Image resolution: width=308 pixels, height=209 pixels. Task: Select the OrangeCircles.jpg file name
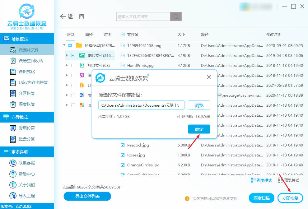(x=143, y=165)
